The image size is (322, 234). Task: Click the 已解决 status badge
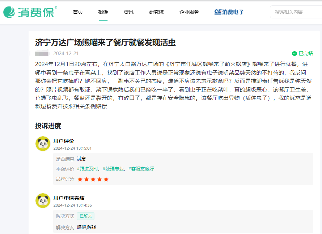coord(86,216)
